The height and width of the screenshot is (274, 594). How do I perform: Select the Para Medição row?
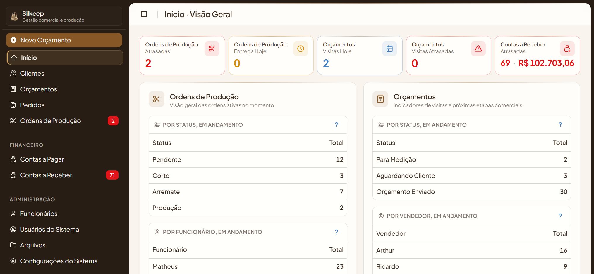(x=472, y=159)
